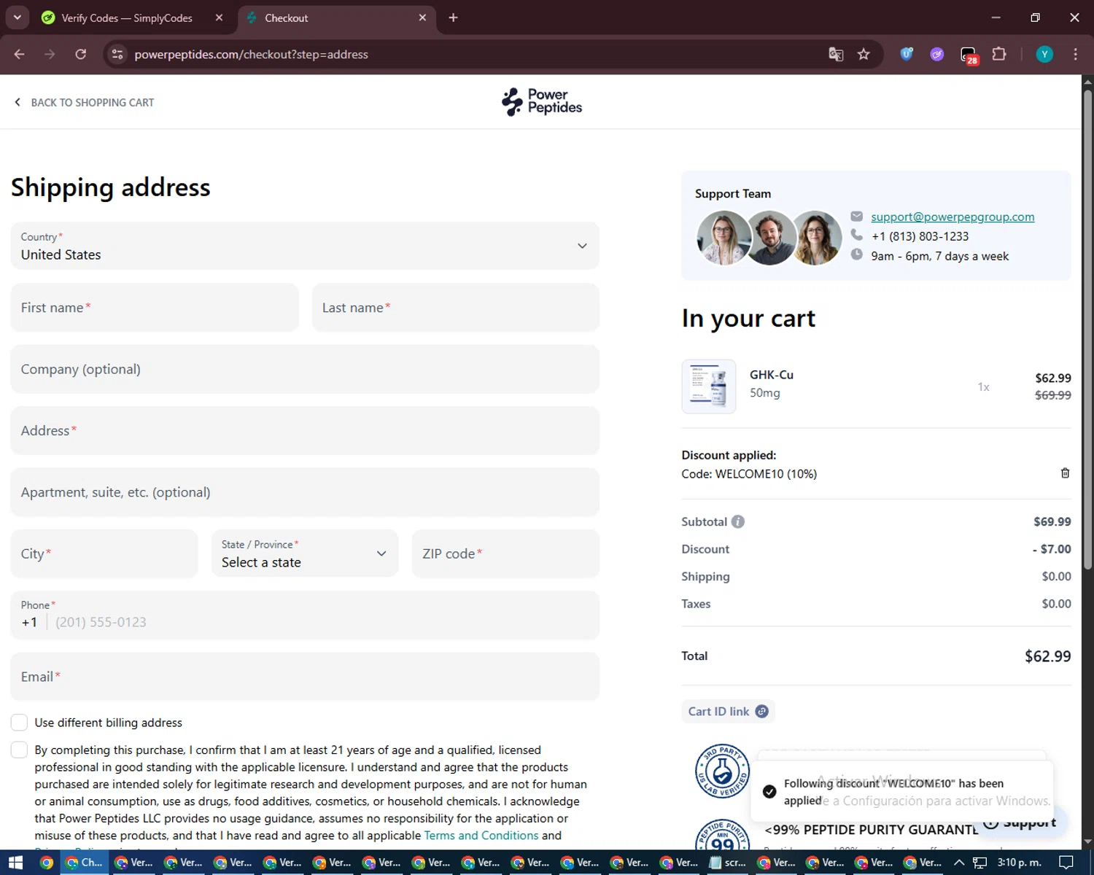Open the blue shield extension
The image size is (1094, 875).
(x=907, y=54)
